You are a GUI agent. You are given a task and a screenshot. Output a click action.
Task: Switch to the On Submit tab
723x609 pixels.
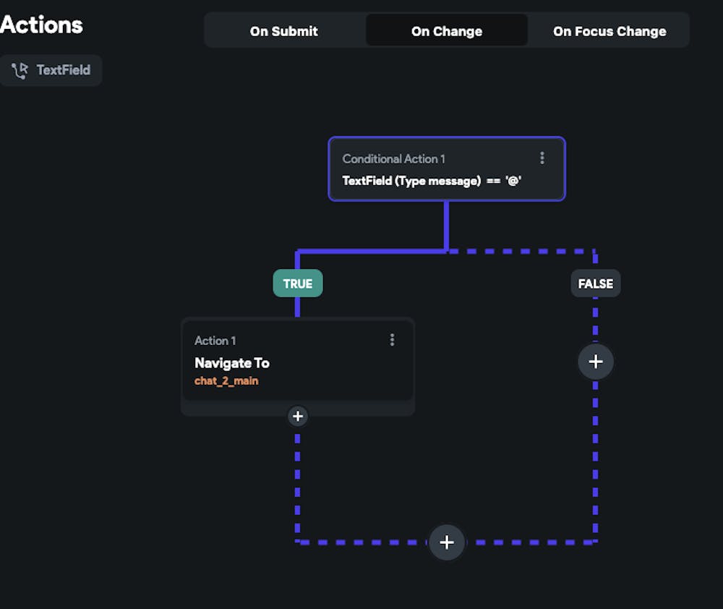point(284,31)
